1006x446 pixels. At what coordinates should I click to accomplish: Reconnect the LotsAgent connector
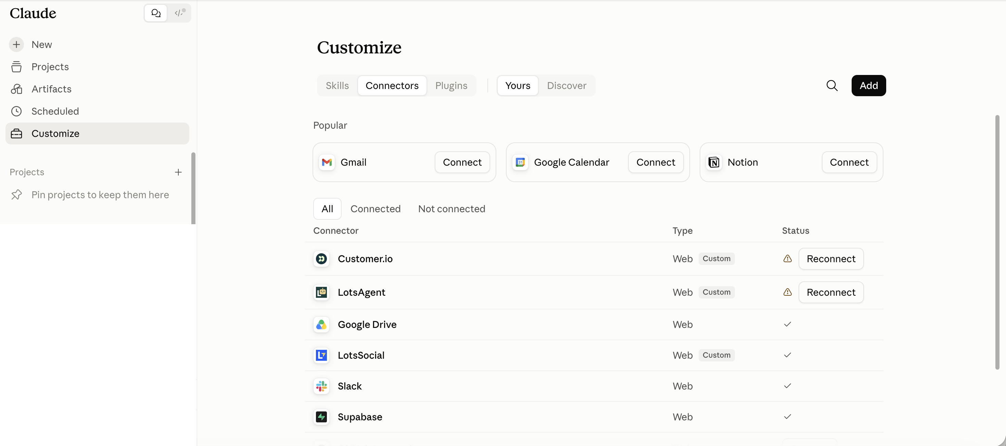point(831,292)
